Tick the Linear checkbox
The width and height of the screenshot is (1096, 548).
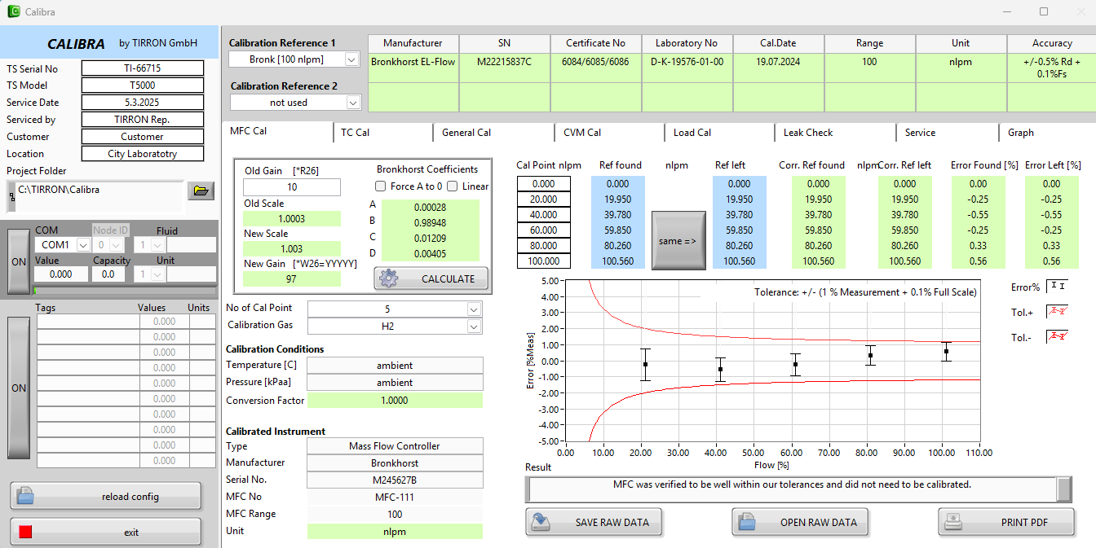point(453,186)
